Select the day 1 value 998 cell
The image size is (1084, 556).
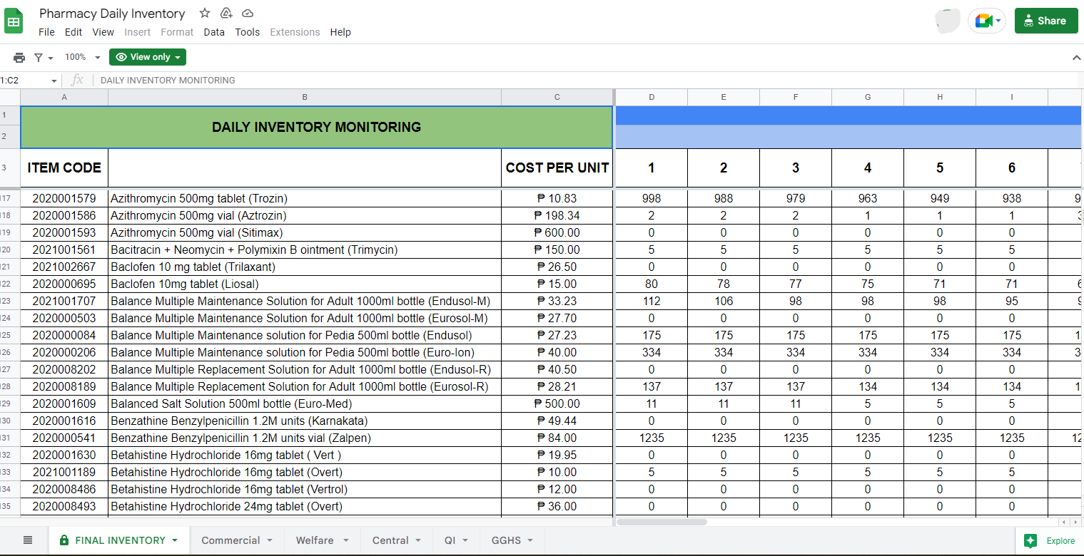tap(652, 198)
